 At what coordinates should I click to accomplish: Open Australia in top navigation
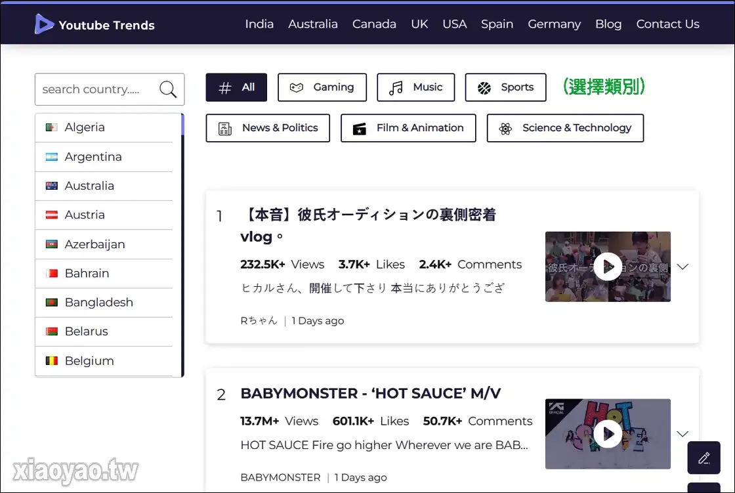point(312,24)
